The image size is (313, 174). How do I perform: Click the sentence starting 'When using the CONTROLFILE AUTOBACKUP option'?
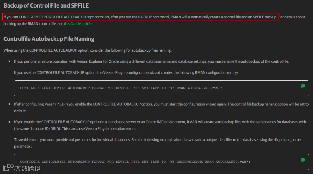[88, 50]
